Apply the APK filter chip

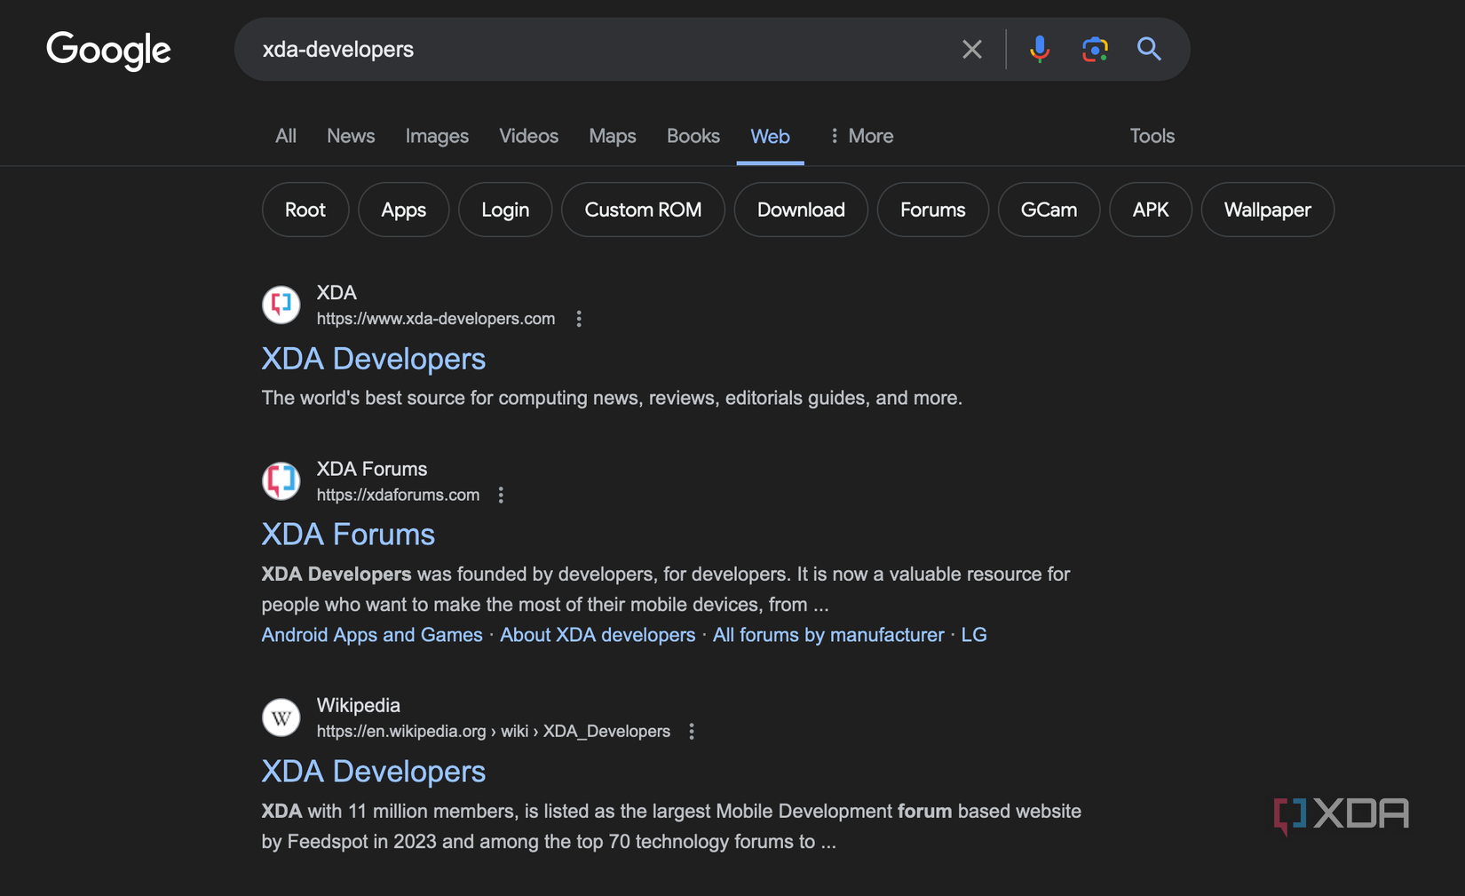click(x=1151, y=210)
